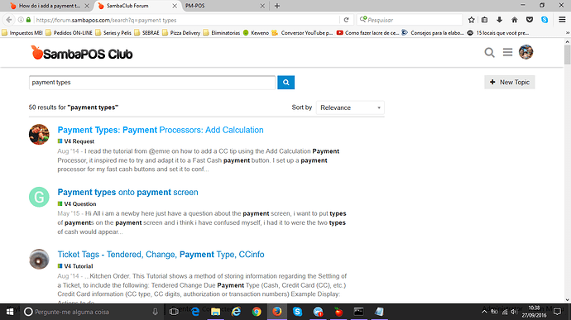Click the Pesquisar browser search box
Screen dimensions: 571x320
[x=410, y=20]
